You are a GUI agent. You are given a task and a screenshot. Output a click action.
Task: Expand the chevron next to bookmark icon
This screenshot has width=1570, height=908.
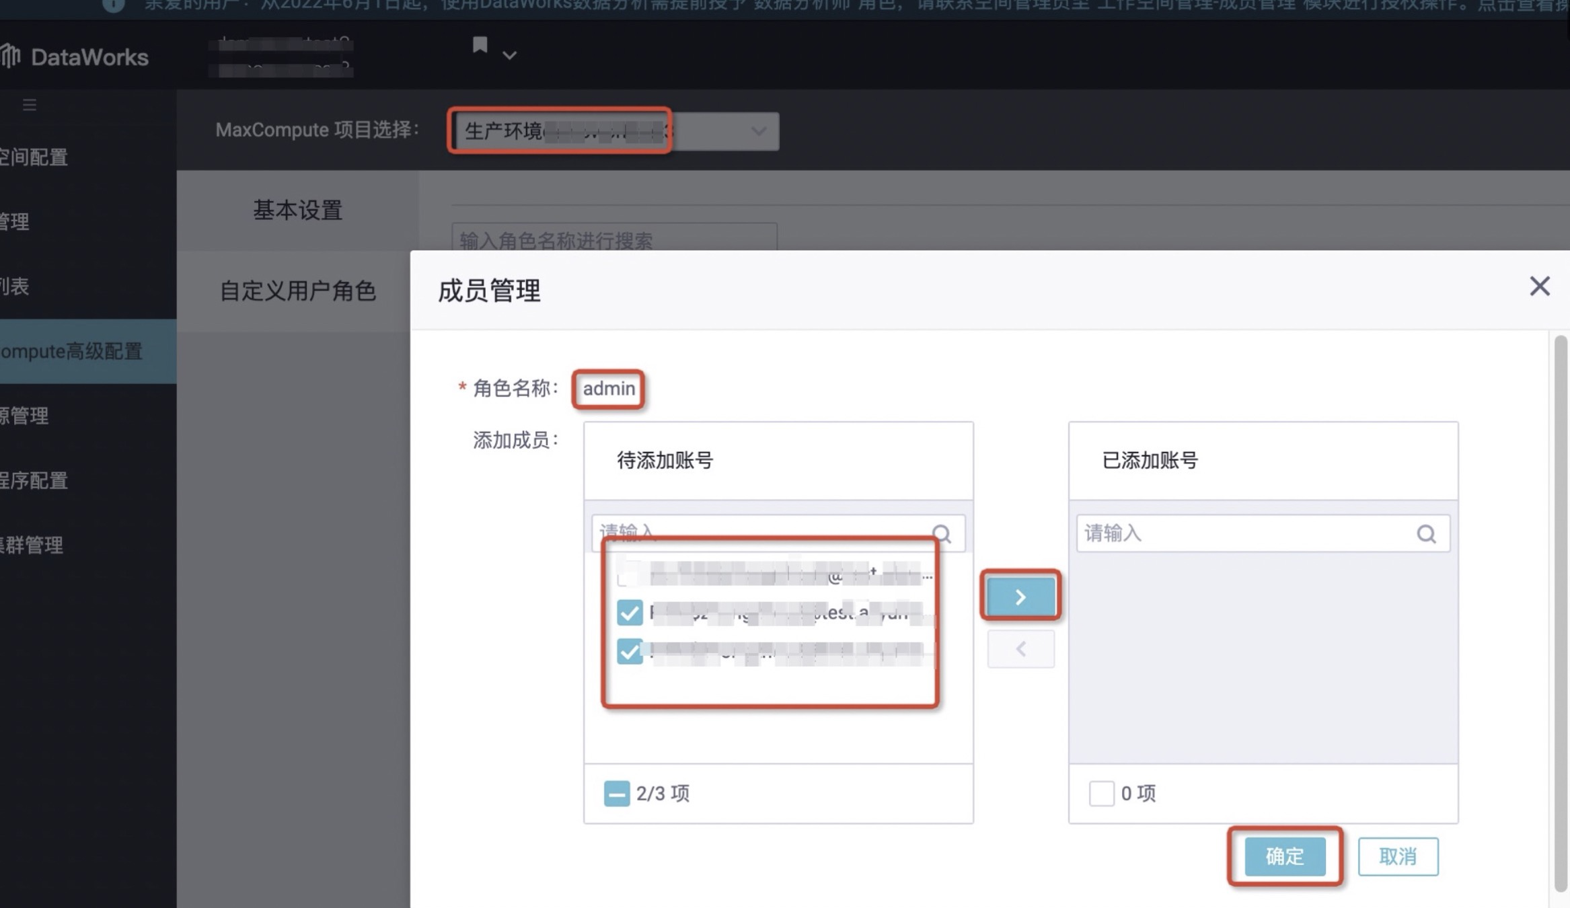[x=510, y=55]
